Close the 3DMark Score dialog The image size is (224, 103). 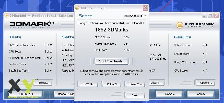coord(135,95)
